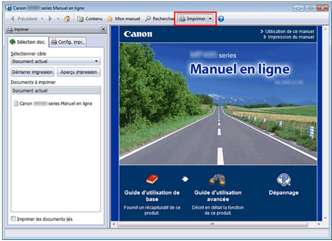
Task: Open the blue help question mark icon
Action: tap(221, 19)
